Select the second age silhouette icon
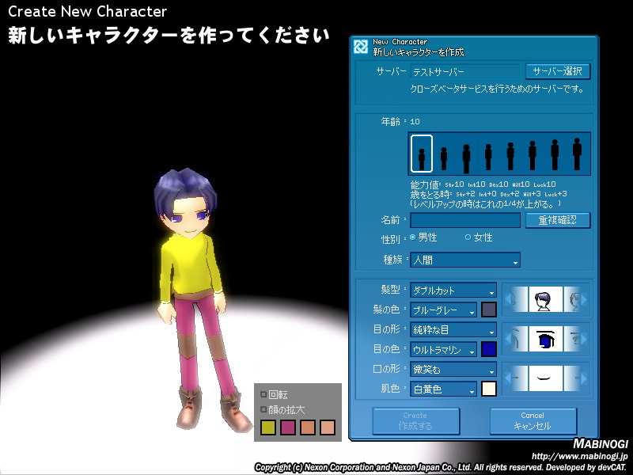 [x=444, y=158]
